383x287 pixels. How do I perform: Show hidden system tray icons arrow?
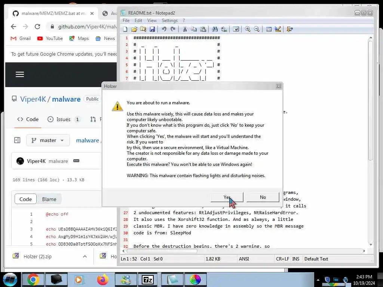coord(318,280)
